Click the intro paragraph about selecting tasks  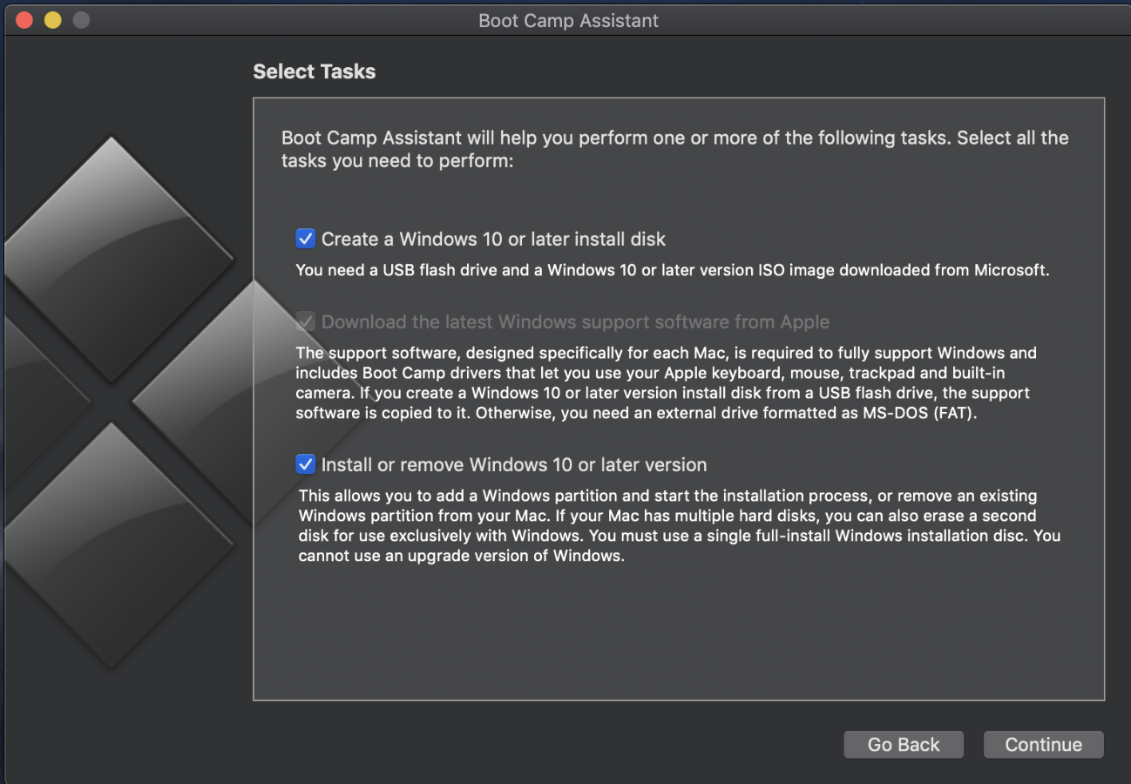click(674, 149)
